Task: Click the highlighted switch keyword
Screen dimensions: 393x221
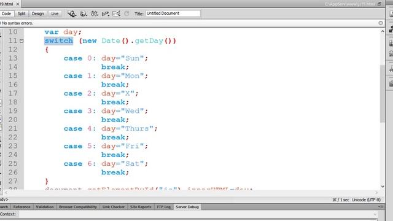Action: pyautogui.click(x=59, y=41)
